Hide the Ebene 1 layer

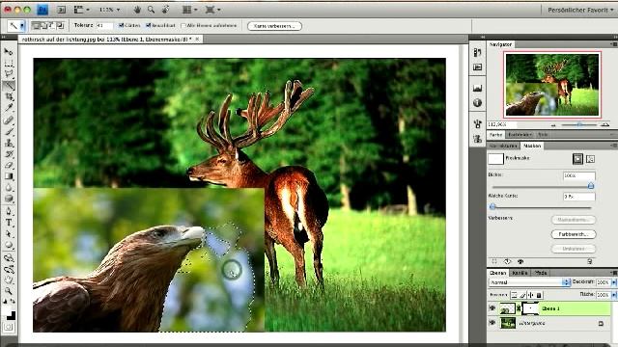[x=492, y=308]
